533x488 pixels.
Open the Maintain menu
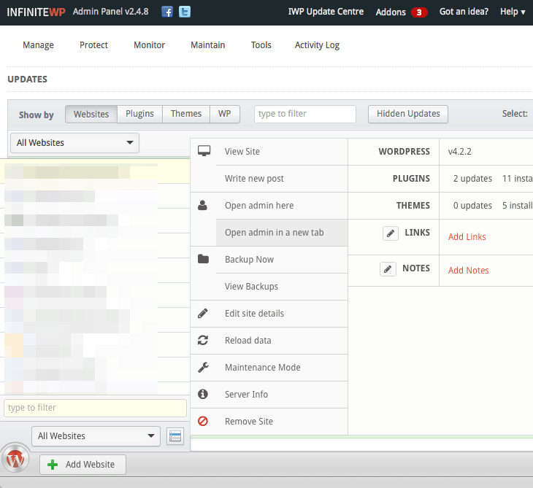pyautogui.click(x=207, y=44)
